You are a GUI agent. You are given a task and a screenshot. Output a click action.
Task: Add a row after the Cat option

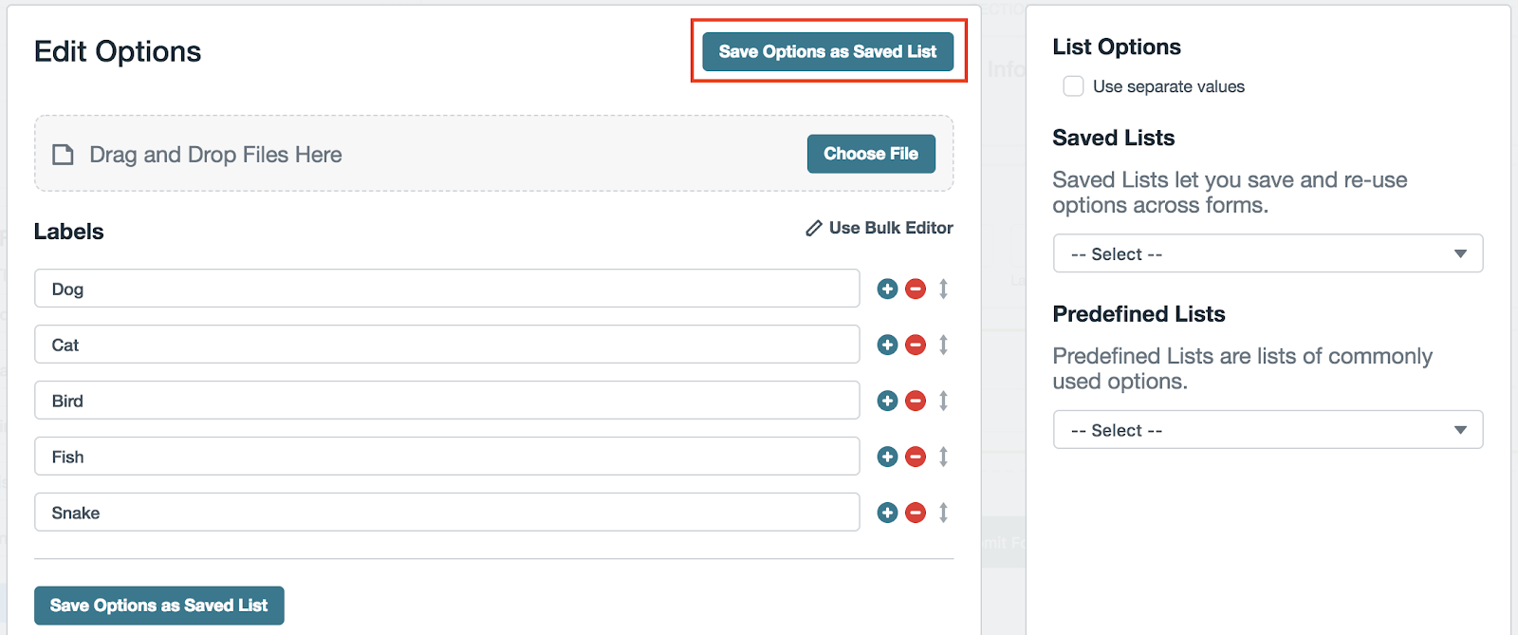[887, 345]
